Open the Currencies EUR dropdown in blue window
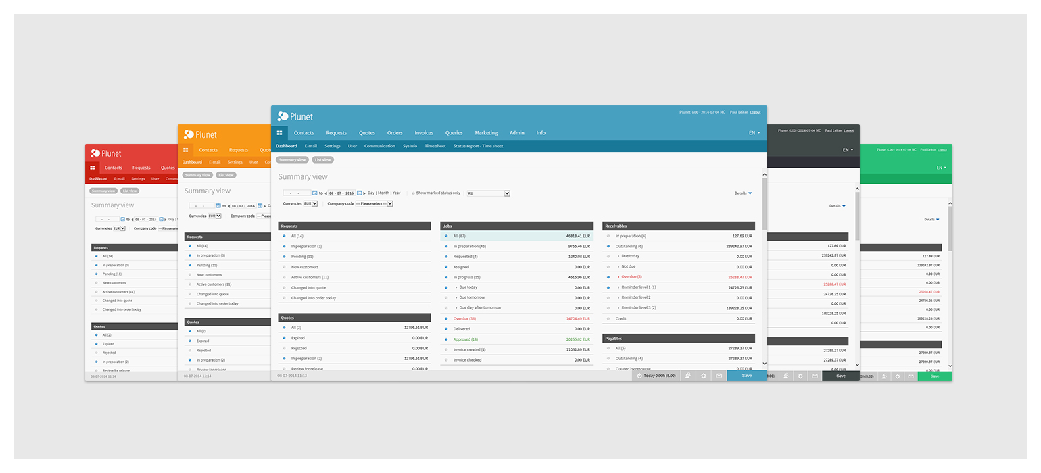 (x=311, y=203)
